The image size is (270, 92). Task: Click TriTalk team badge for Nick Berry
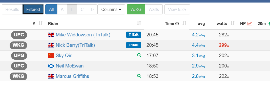(134, 45)
